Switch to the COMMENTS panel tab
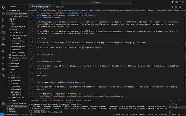The image size is (186, 116). (x=88, y=101)
